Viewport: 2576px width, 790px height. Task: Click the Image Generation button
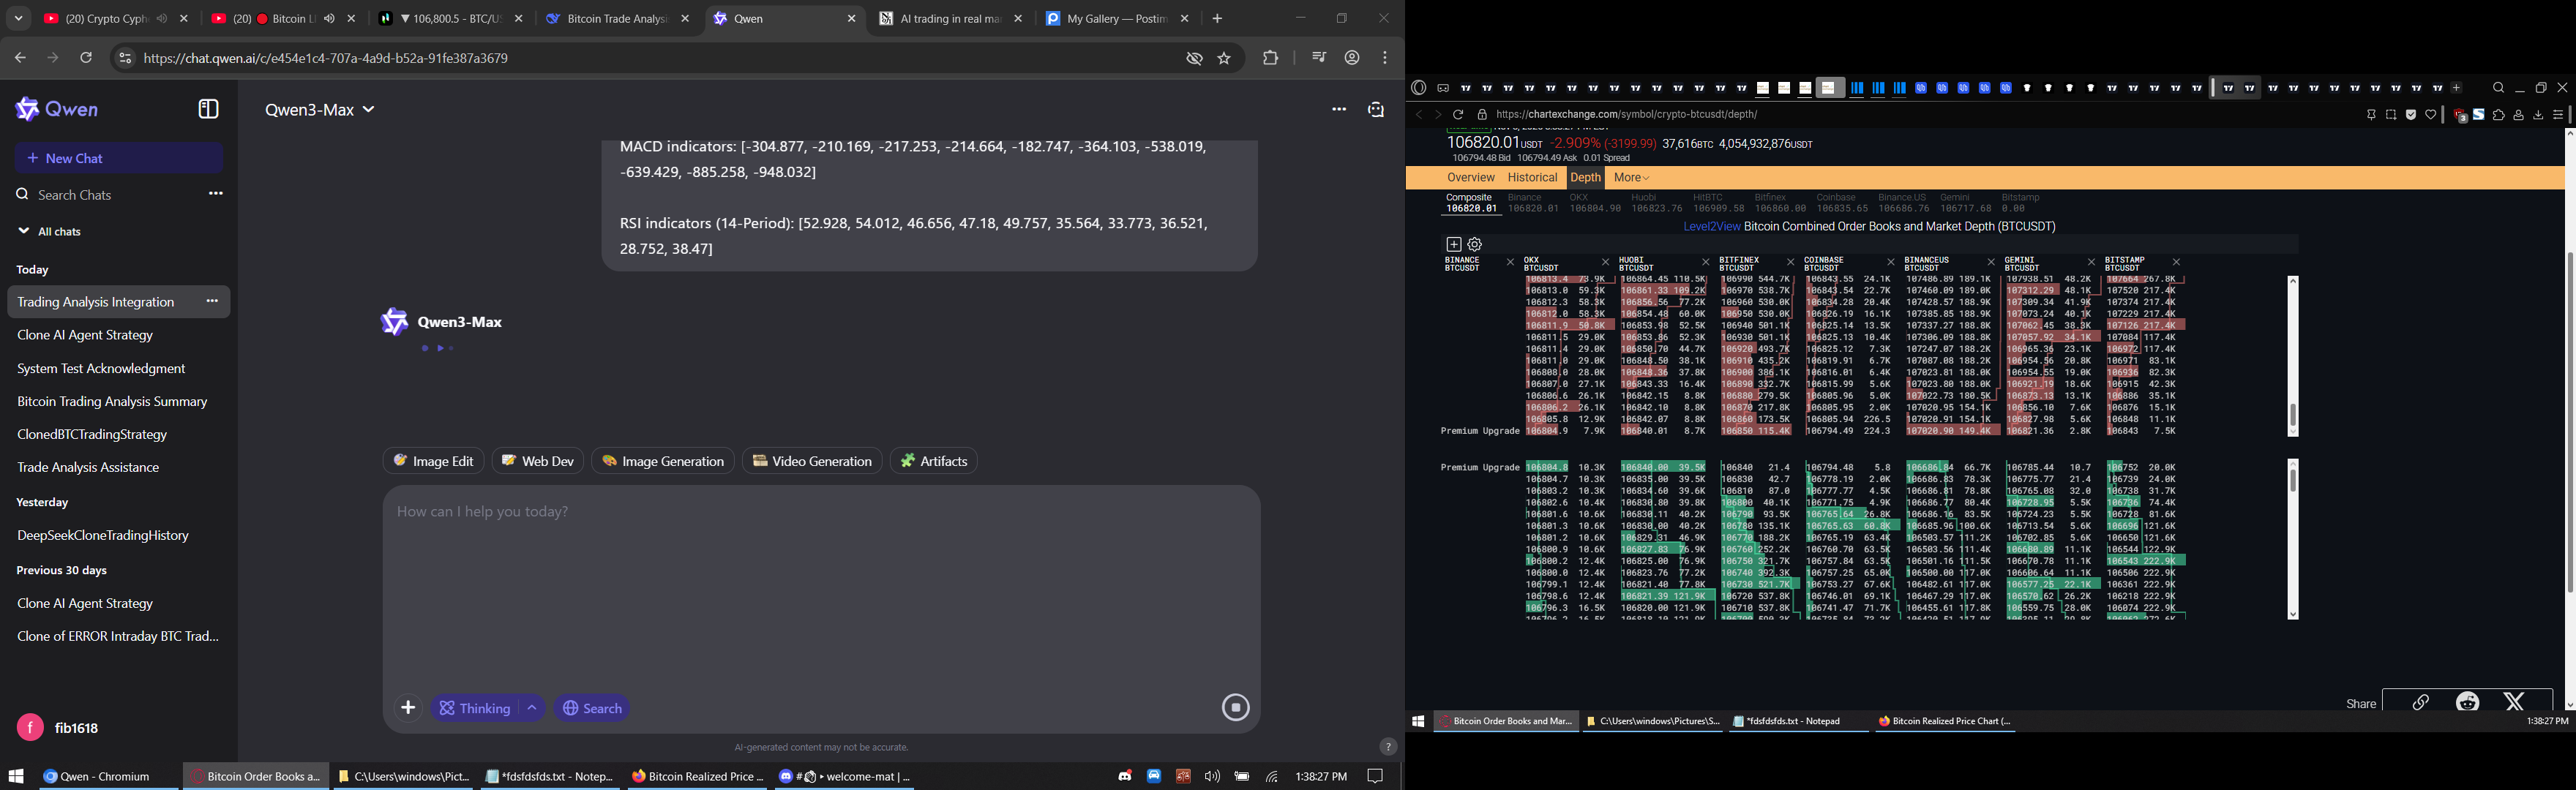click(663, 461)
